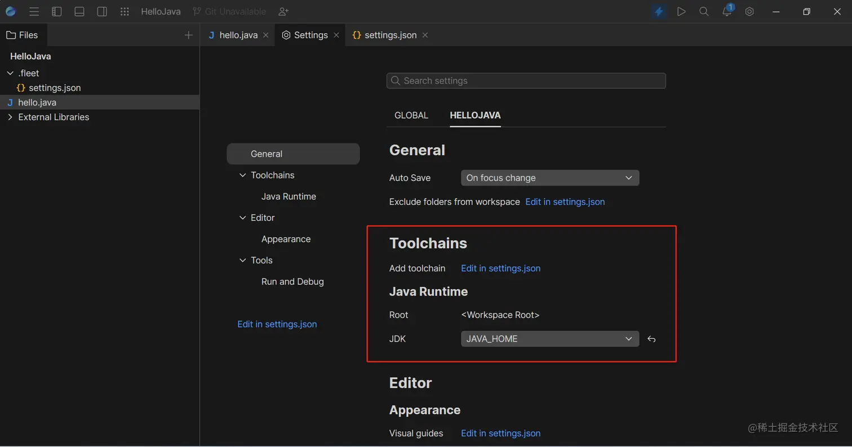Open the main hamburger menu

pos(34,11)
